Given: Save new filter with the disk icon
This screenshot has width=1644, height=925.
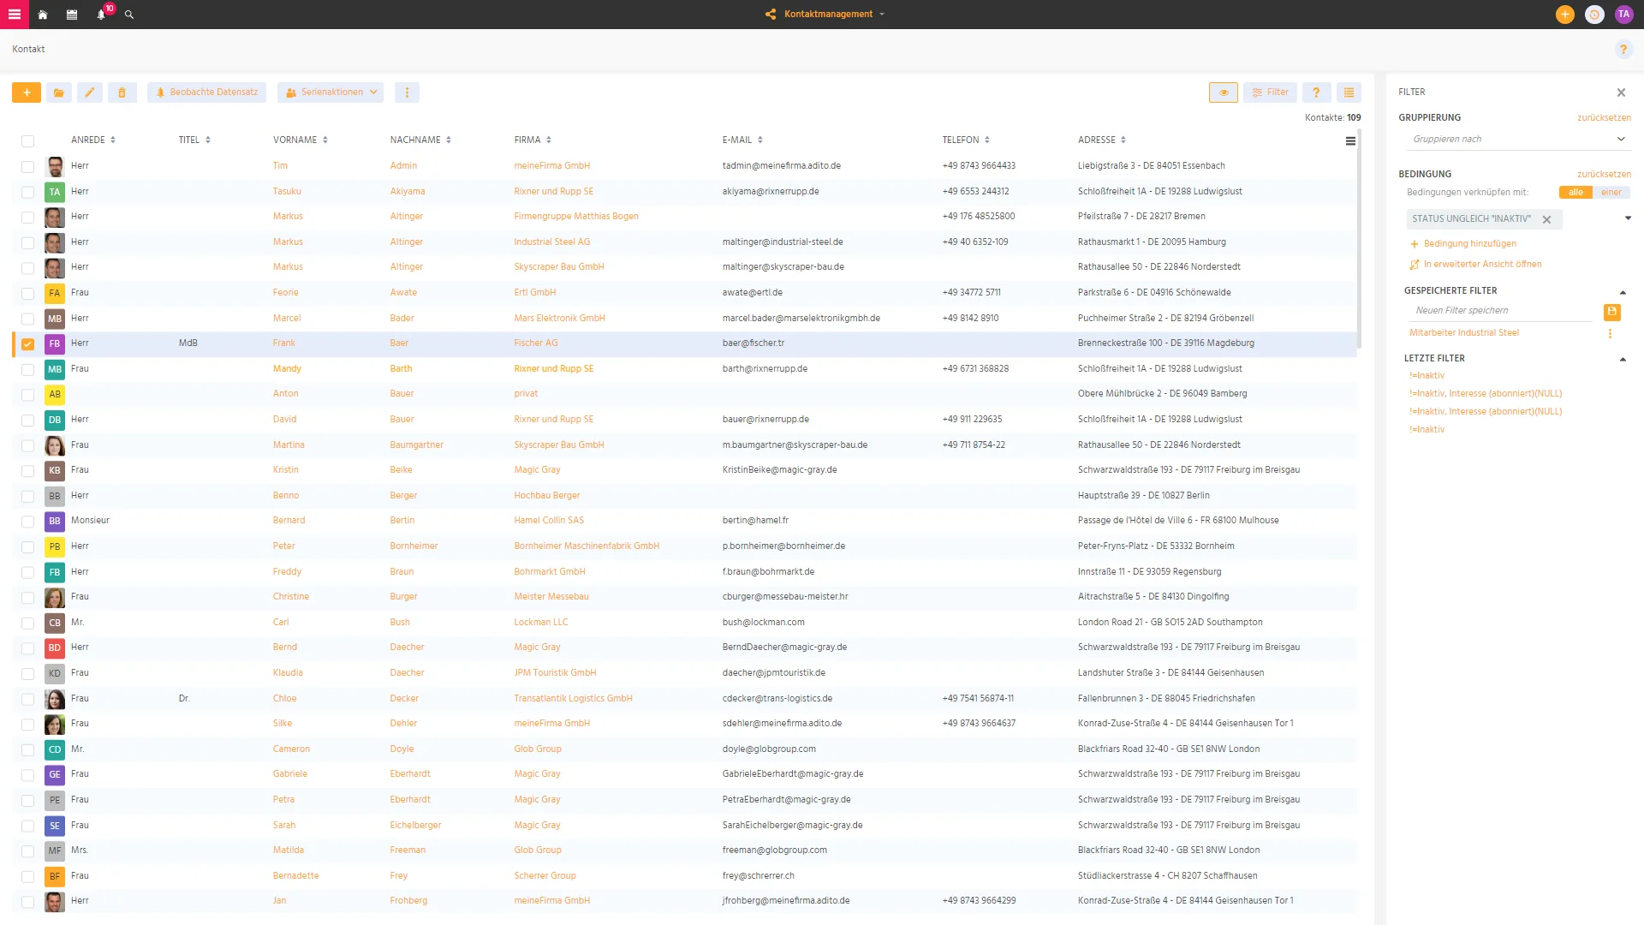Looking at the screenshot, I should [1611, 312].
